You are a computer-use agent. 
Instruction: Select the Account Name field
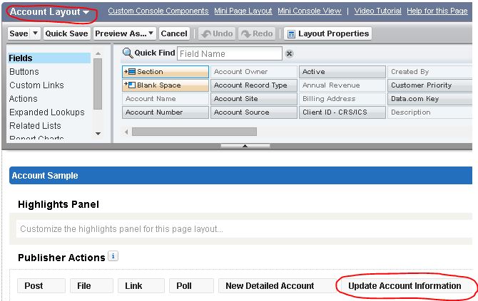click(166, 99)
